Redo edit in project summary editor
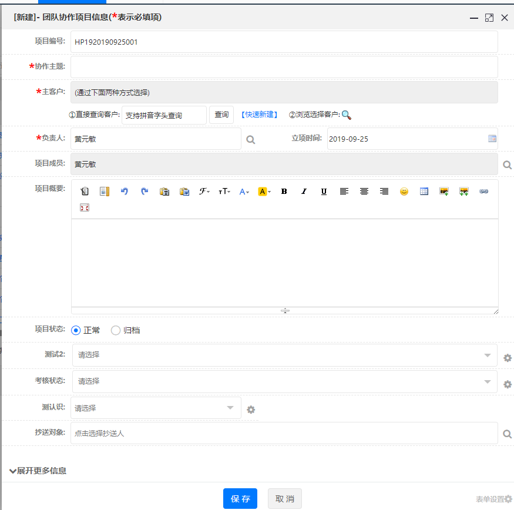This screenshot has width=514, height=510. [x=145, y=191]
